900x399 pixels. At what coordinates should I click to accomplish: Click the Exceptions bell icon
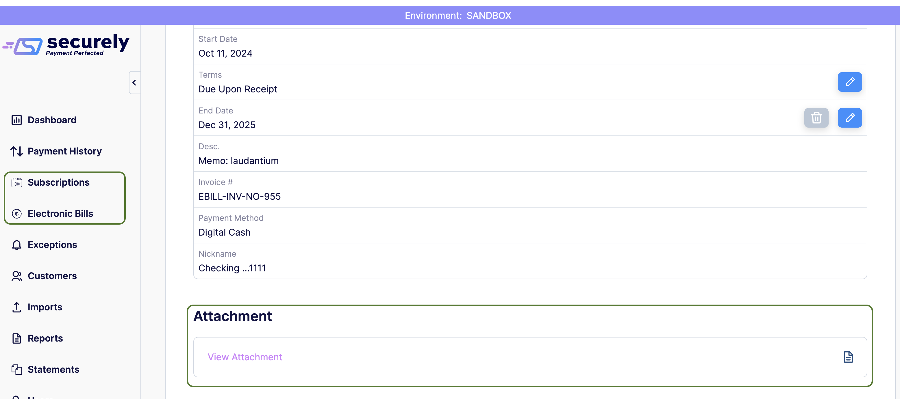(16, 245)
